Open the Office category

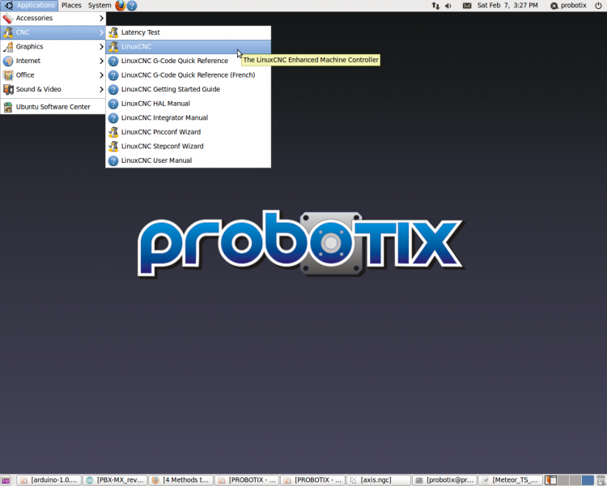(53, 75)
